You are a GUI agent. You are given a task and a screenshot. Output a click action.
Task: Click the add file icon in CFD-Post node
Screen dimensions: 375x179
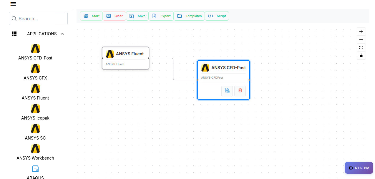click(x=227, y=91)
